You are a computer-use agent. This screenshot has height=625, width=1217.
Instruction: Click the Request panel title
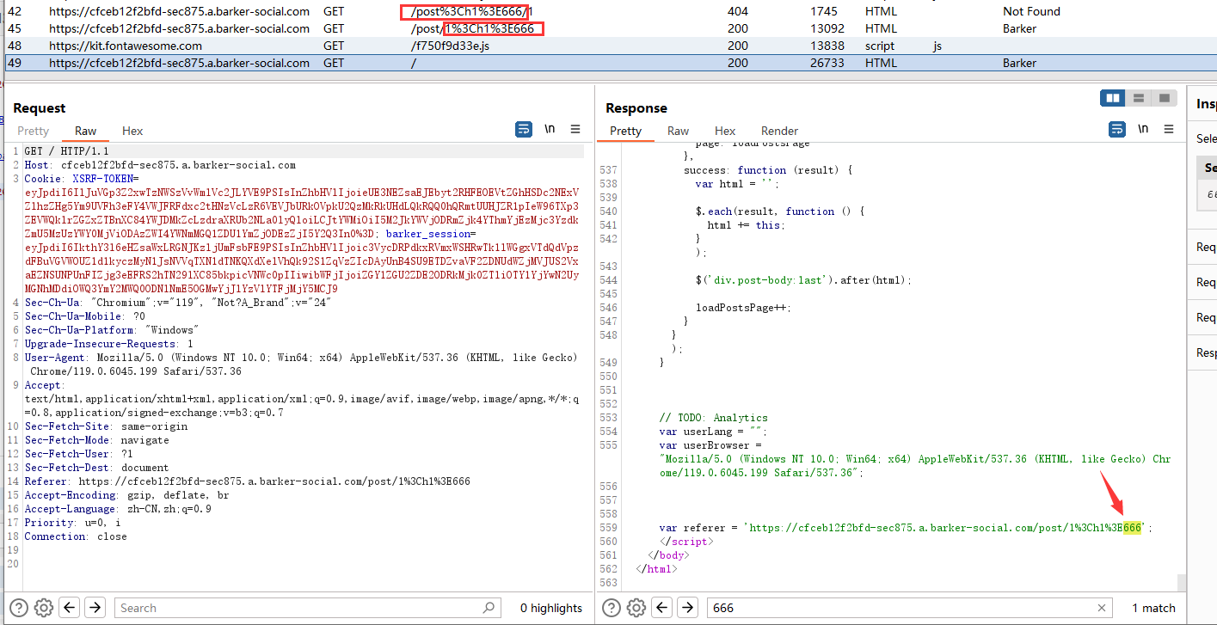[x=40, y=107]
